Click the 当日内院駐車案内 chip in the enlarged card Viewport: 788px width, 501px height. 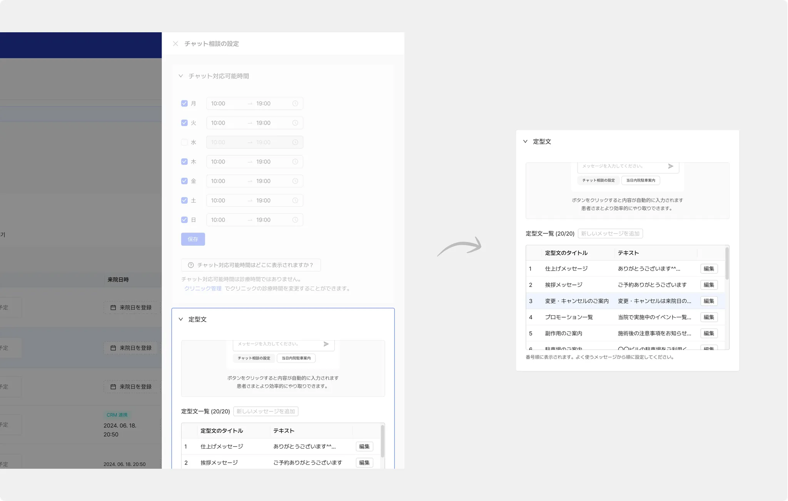641,180
